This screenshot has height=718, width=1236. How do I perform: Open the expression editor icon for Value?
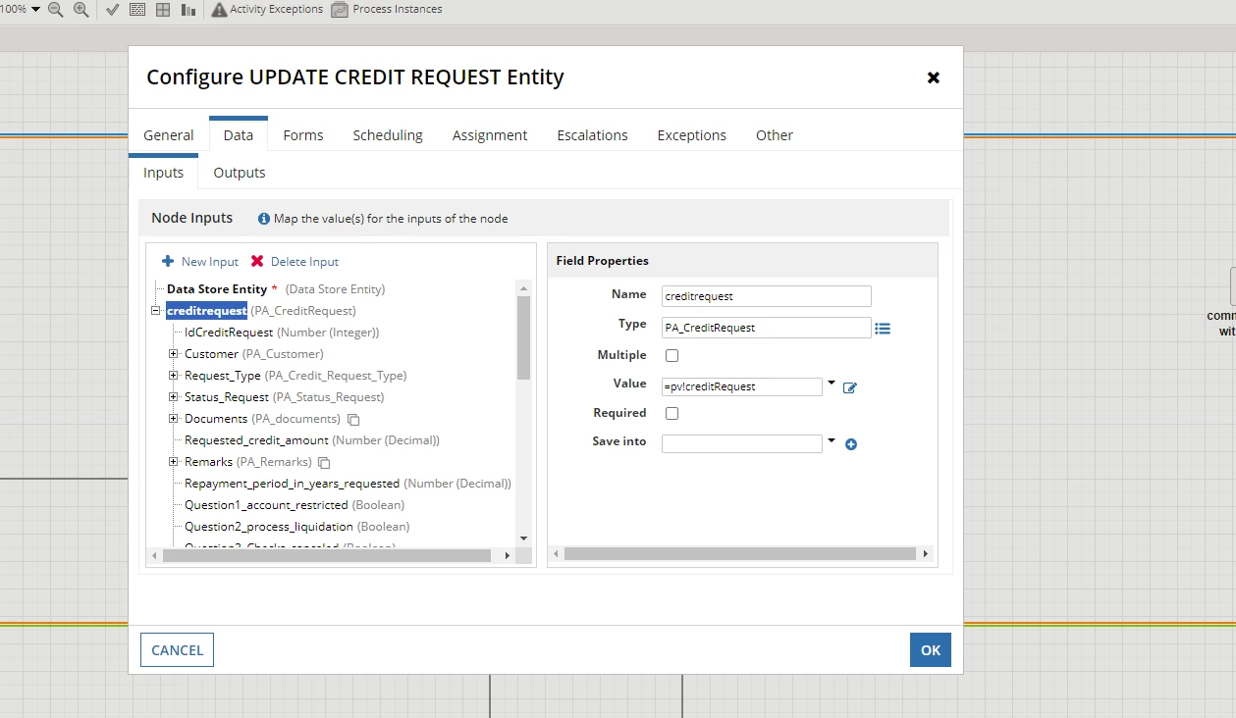(x=850, y=387)
